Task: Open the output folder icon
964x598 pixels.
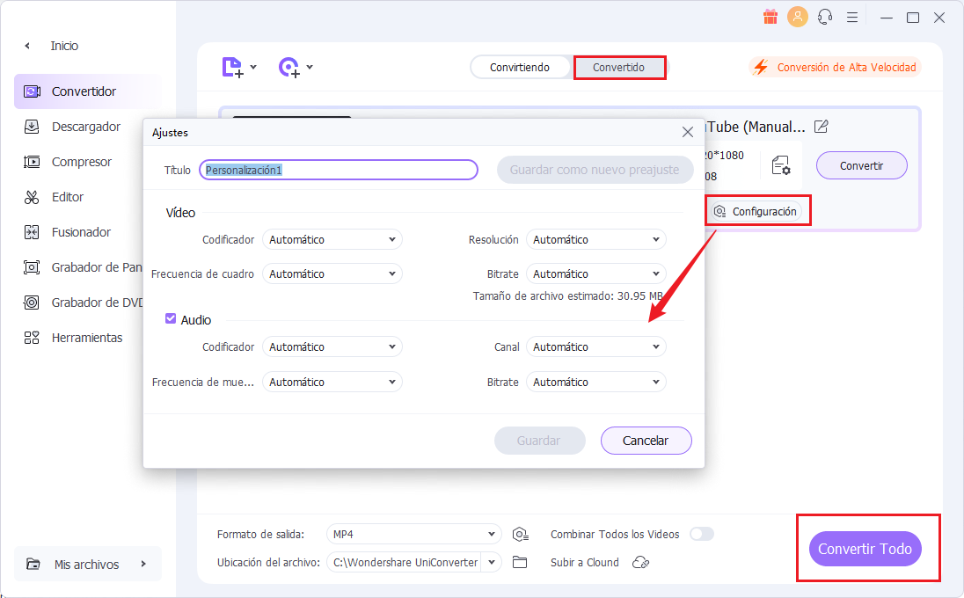Action: 520,563
